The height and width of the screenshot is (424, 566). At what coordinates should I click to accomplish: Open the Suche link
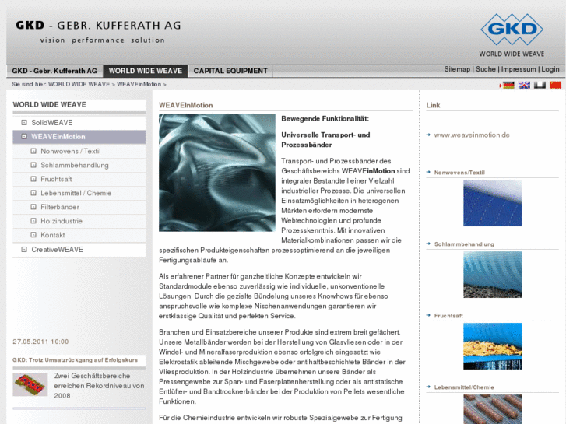486,69
